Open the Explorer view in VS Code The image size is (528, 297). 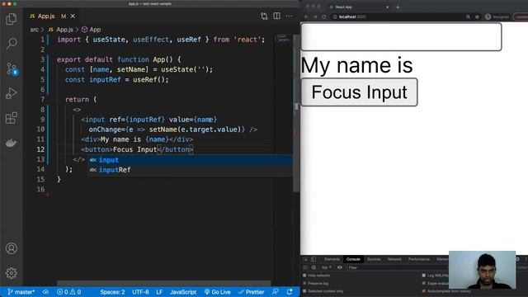[x=12, y=19]
